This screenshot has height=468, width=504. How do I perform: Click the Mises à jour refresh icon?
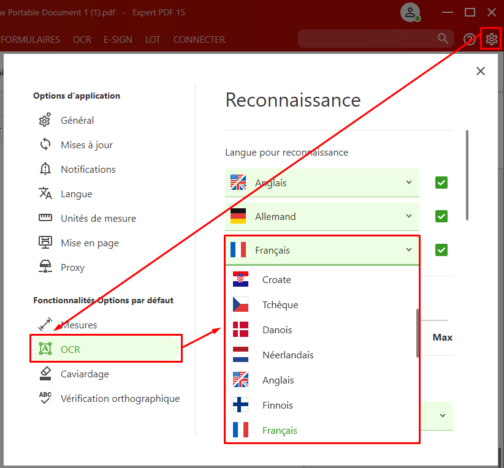pos(45,144)
